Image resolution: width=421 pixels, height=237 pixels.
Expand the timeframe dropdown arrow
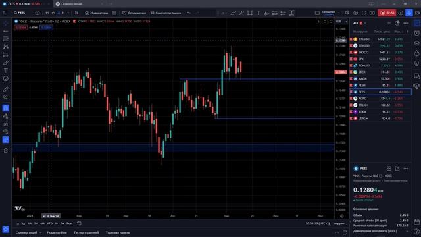(x=68, y=13)
